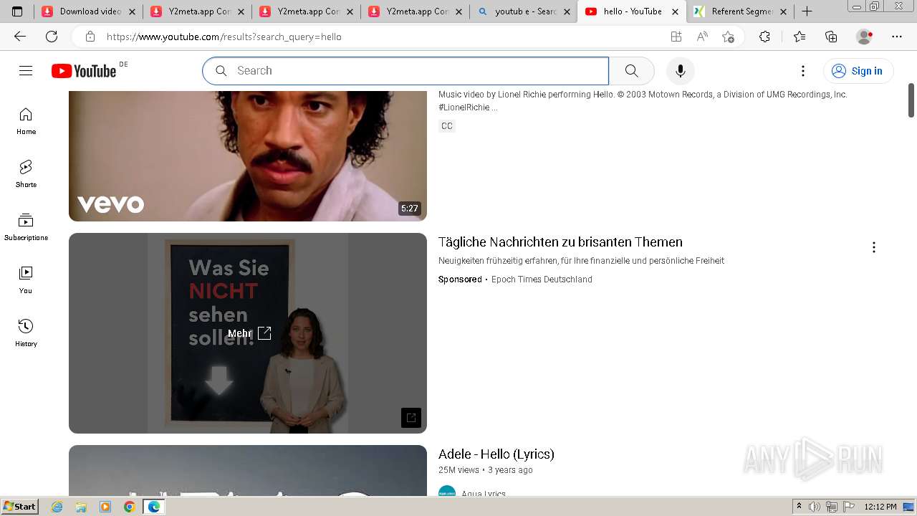Click the YouTube logo

(84, 70)
